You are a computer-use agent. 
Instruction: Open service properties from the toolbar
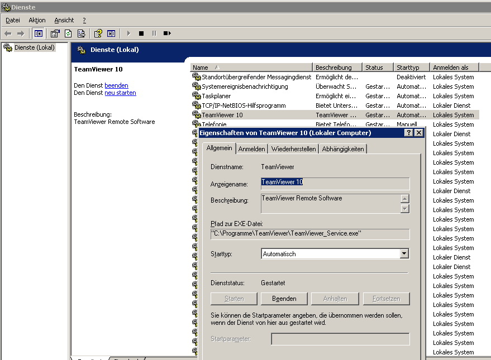coord(55,33)
